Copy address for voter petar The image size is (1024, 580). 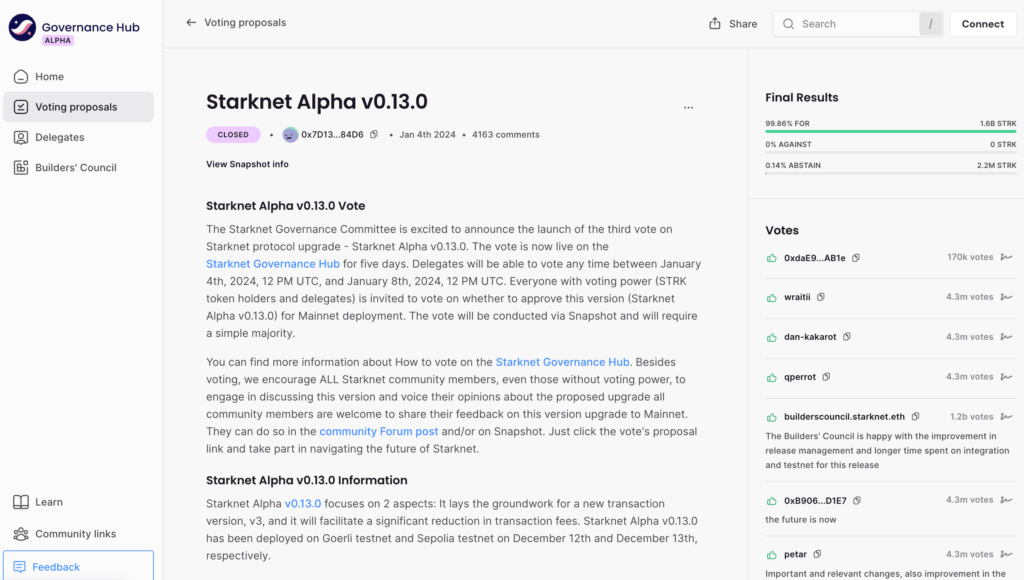[817, 554]
